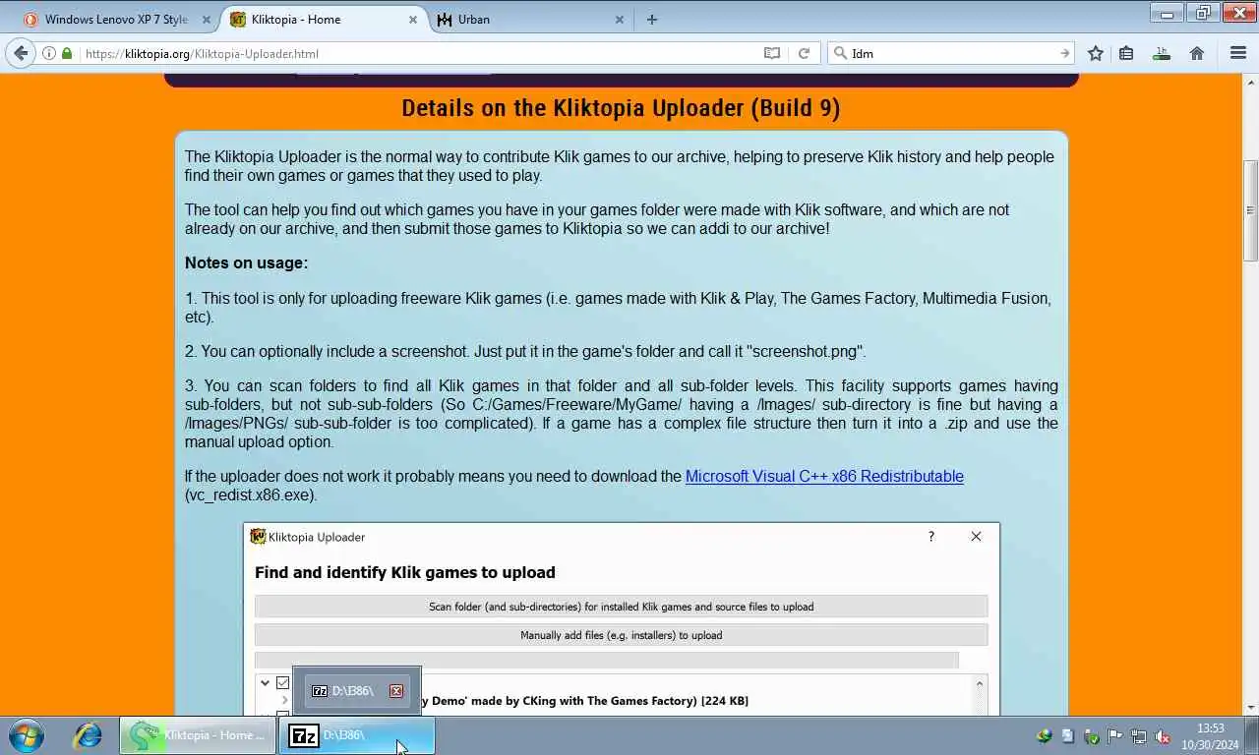The height and width of the screenshot is (755, 1259).
Task: Click Find and identify Klik games to upload heading
Action: pos(405,572)
